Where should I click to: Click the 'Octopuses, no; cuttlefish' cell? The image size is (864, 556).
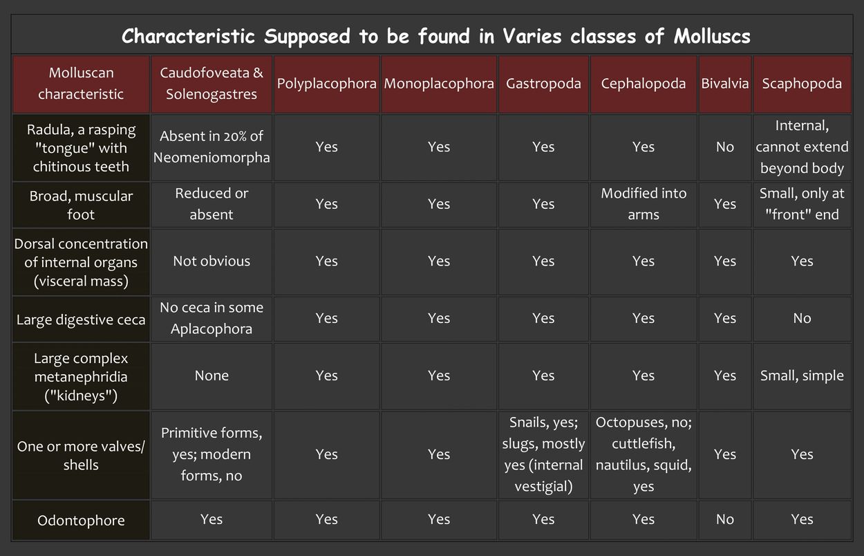pos(644,454)
